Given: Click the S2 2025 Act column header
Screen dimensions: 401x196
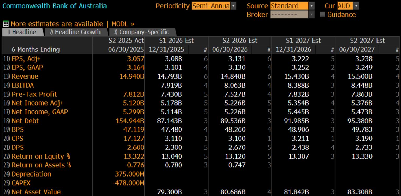Looking at the screenshot, I should tap(126, 41).
